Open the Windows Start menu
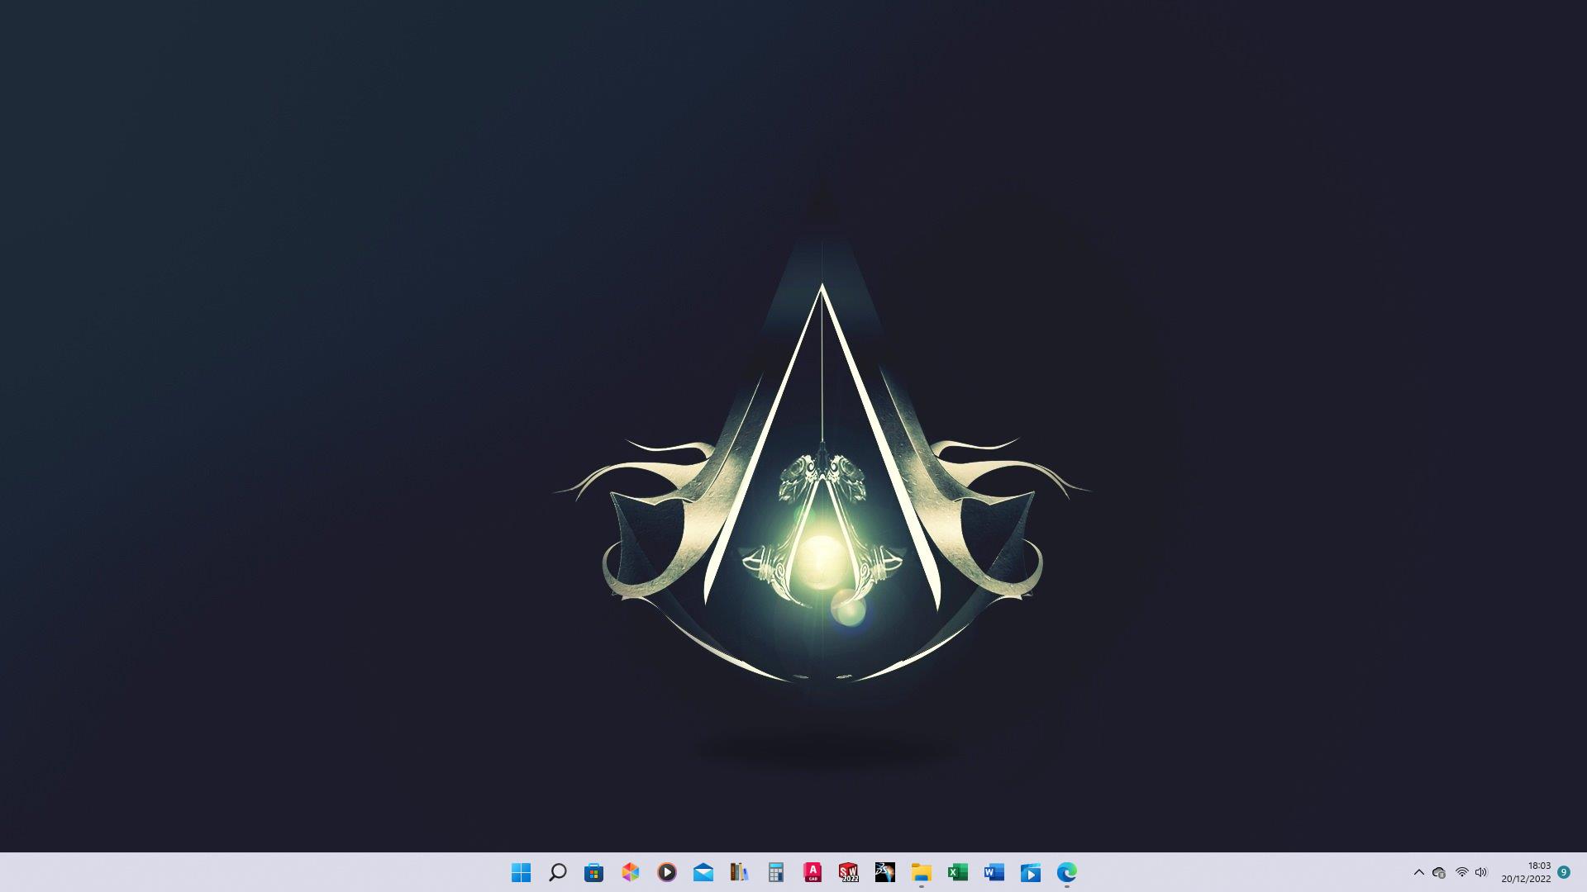Image resolution: width=1587 pixels, height=892 pixels. [521, 872]
